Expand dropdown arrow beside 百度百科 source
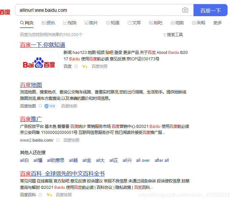The image size is (233, 201). pyautogui.click(x=40, y=195)
